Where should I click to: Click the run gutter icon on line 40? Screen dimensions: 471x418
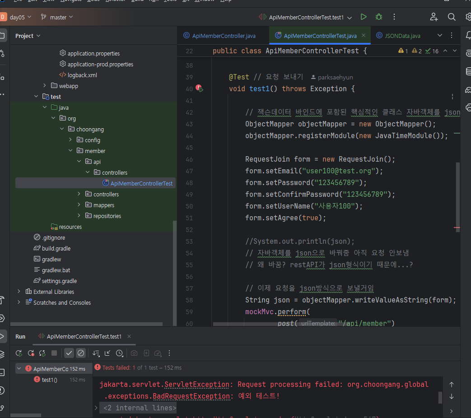199,88
